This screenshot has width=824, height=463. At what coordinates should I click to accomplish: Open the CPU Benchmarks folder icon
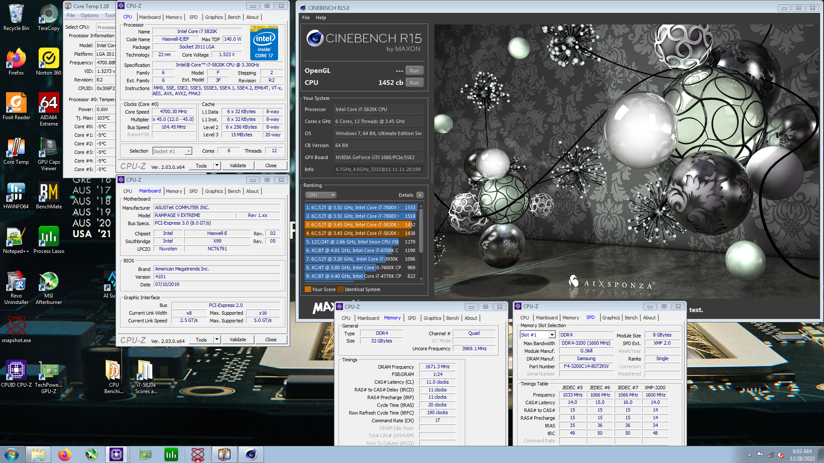[114, 377]
